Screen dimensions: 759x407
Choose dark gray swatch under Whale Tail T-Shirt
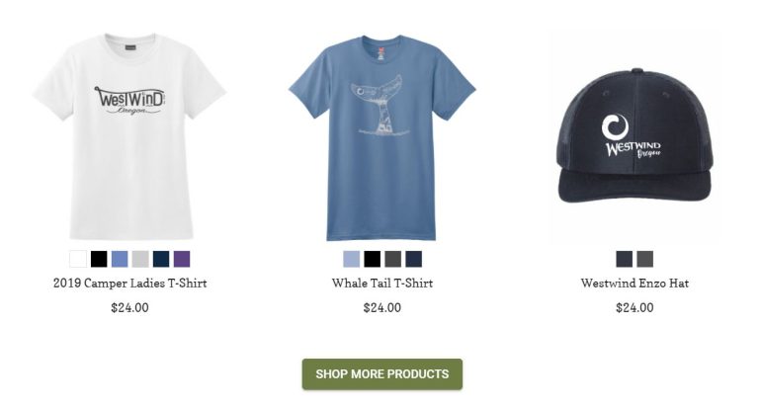(393, 259)
